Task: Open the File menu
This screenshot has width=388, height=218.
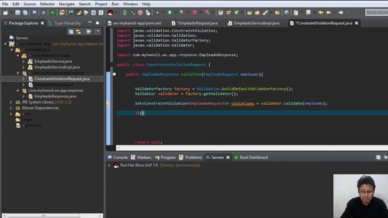Action: click(5, 4)
